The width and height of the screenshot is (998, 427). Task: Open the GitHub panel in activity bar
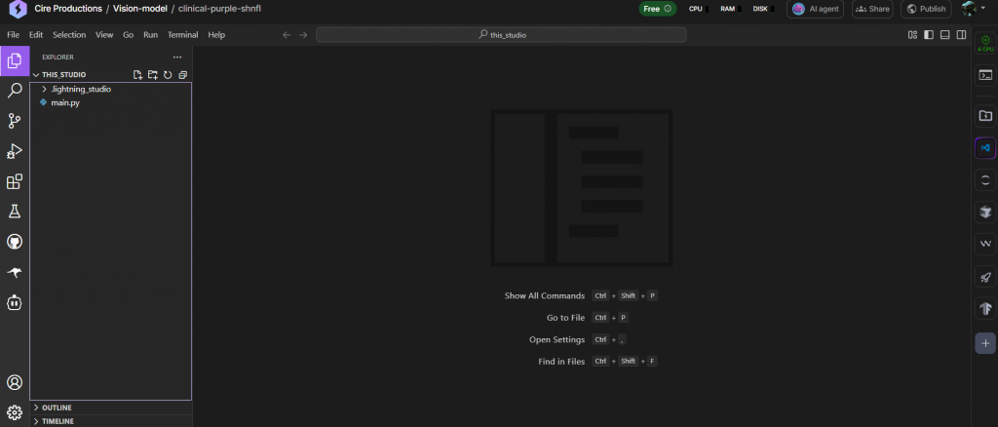coord(15,242)
